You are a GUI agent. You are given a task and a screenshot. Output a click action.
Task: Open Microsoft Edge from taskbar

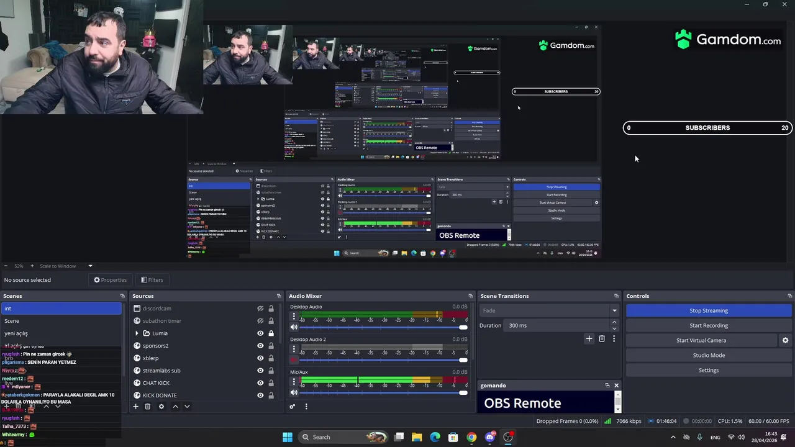click(x=435, y=437)
